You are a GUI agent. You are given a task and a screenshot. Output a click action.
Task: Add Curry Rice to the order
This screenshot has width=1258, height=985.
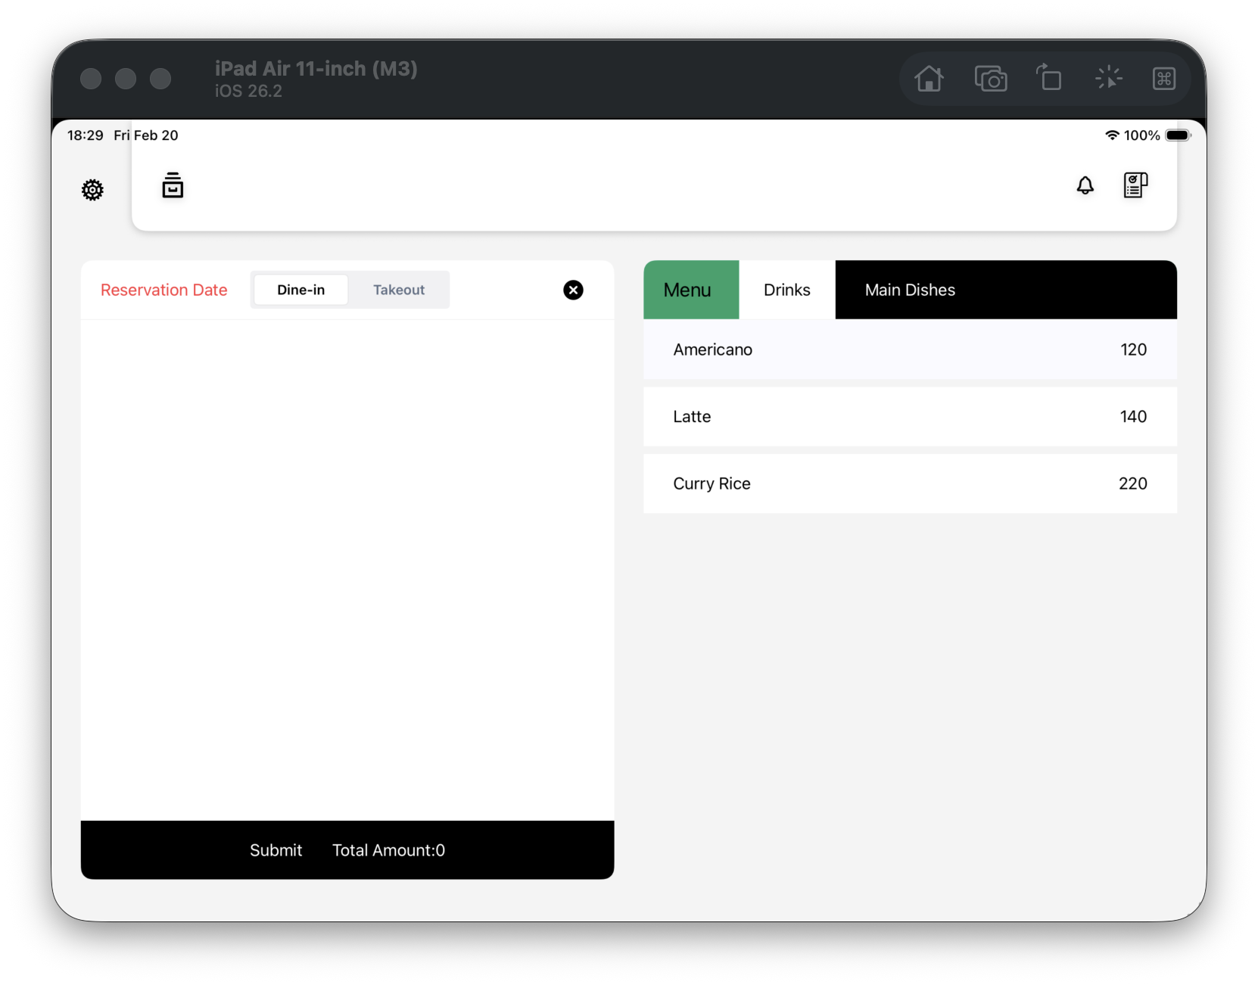(x=909, y=484)
